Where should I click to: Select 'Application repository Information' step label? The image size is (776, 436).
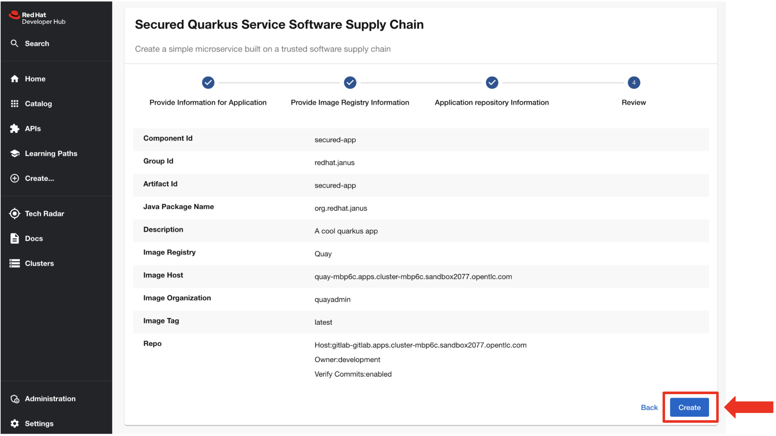492,103
